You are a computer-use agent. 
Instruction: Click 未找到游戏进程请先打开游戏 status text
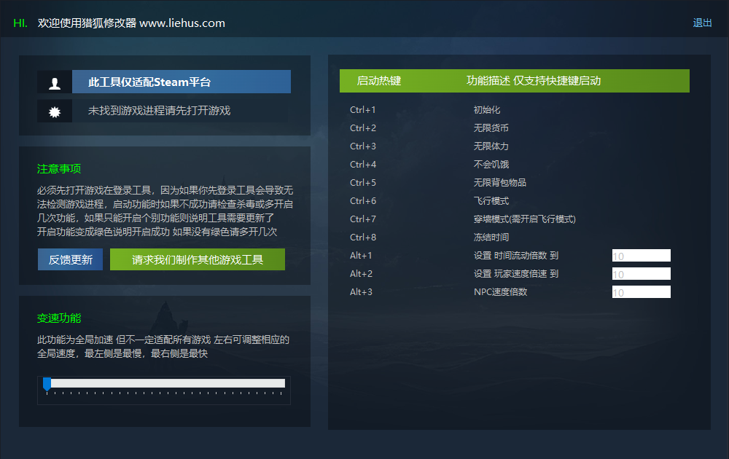tap(159, 111)
